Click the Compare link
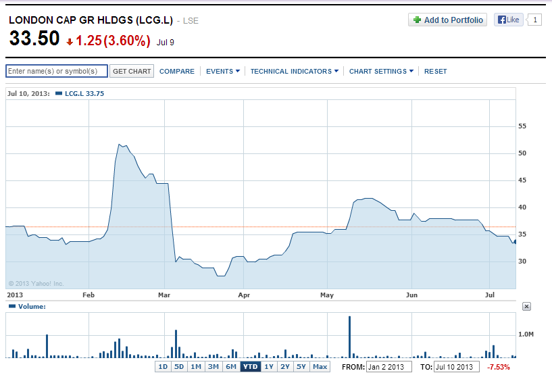Screen dimensions: 552x375 pyautogui.click(x=176, y=71)
